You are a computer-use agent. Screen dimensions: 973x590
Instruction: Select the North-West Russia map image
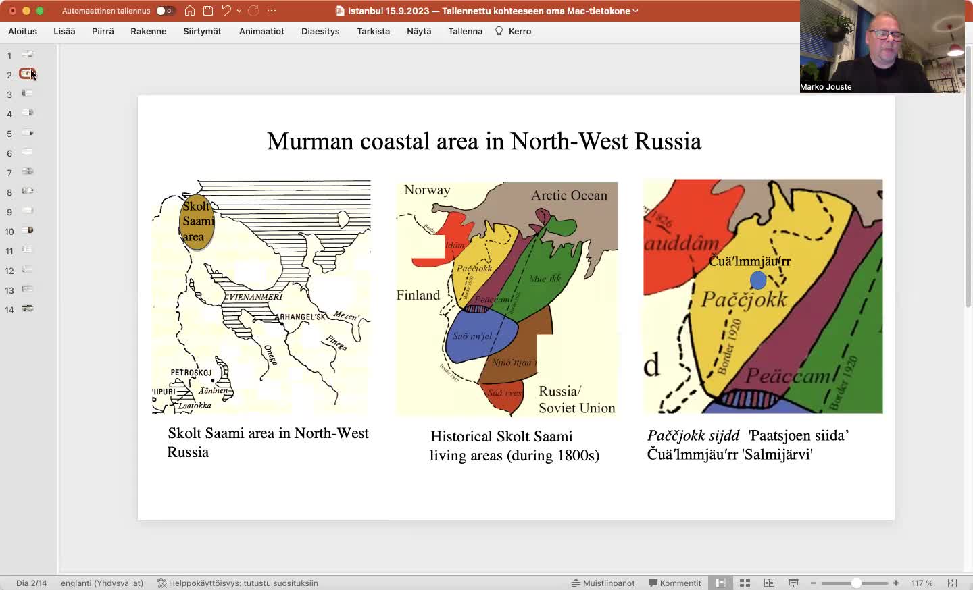coord(261,297)
